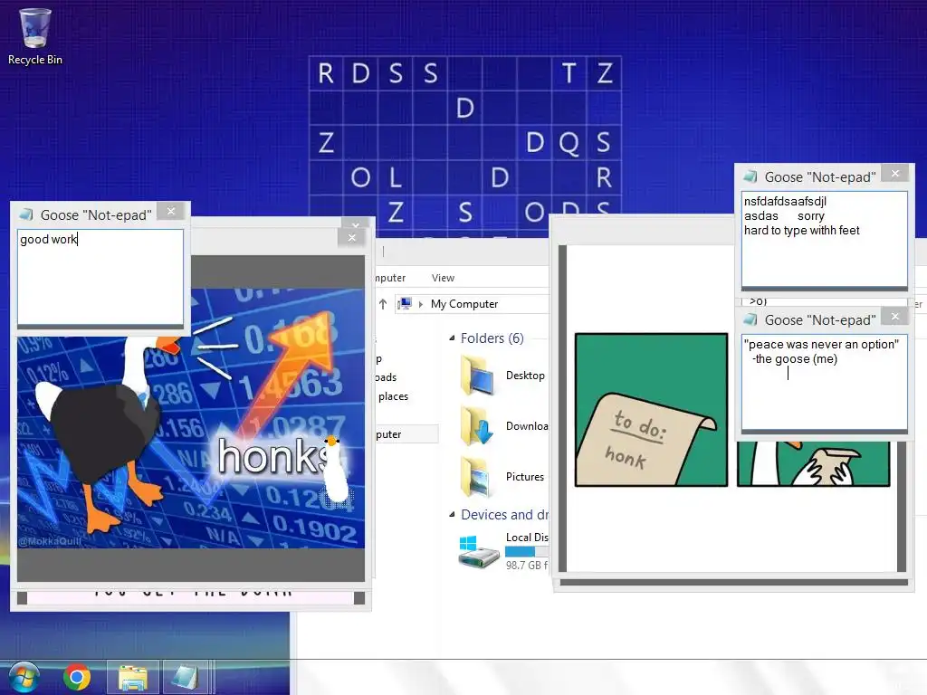Collapse the Folders (6) group

[x=452, y=338]
